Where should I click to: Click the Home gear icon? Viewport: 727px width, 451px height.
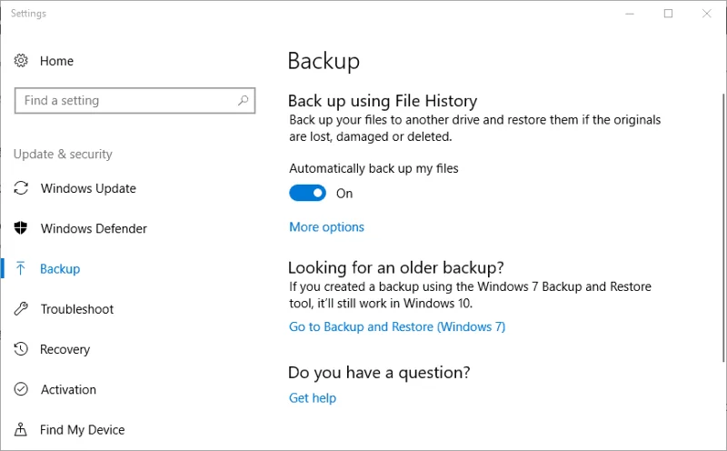(x=21, y=60)
